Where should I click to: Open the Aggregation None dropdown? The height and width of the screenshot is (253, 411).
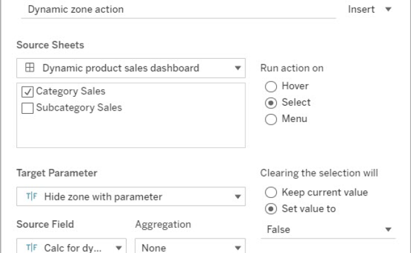point(238,248)
